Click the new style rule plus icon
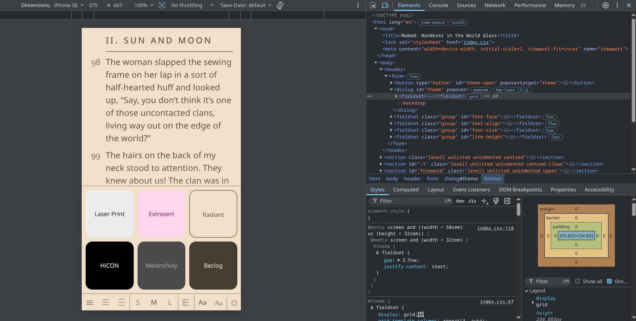This screenshot has height=321, width=636. pos(484,201)
